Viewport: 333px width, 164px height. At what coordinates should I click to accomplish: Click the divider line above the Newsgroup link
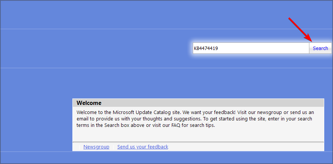[198, 142]
